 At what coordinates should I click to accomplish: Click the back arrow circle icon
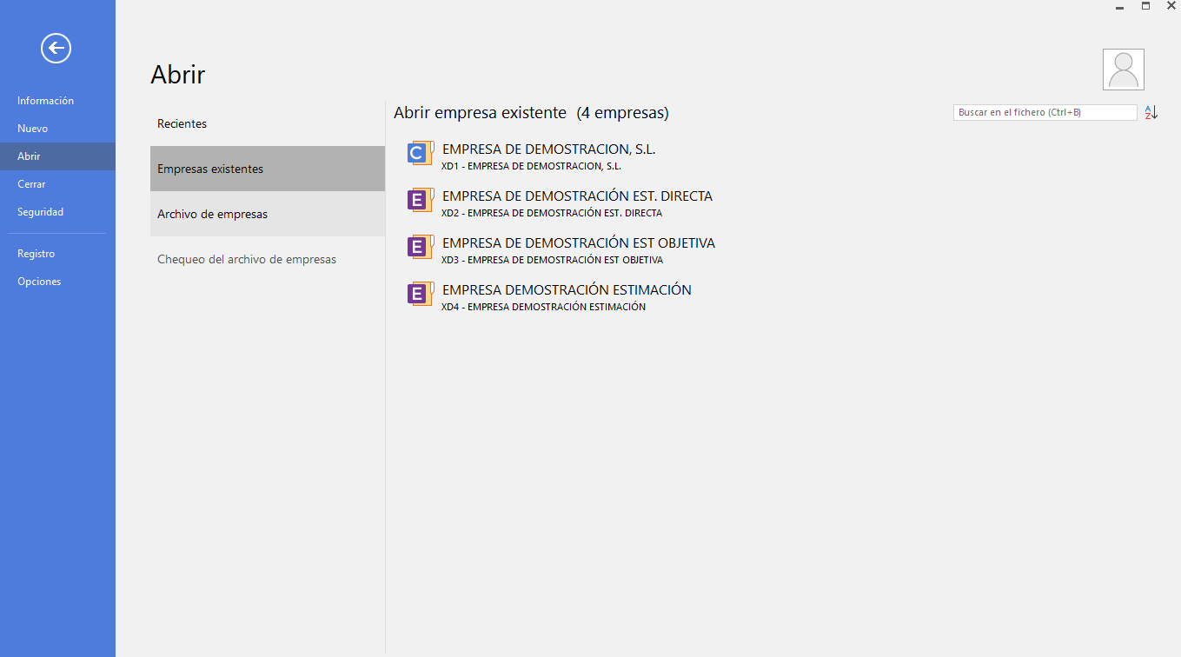(56, 48)
